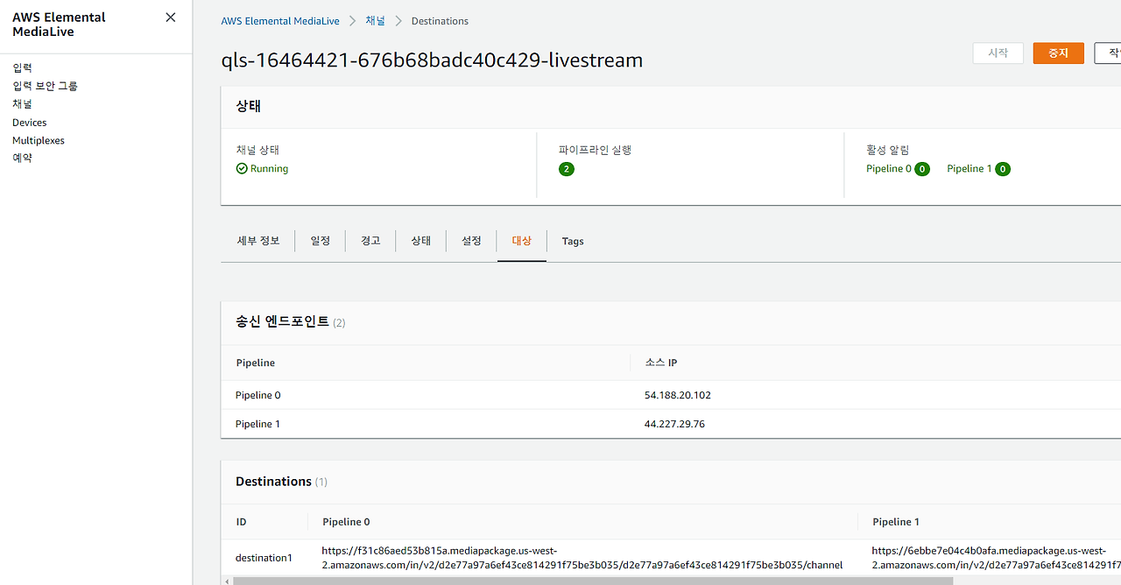Open Devices in the sidebar
The width and height of the screenshot is (1121, 585).
30,123
